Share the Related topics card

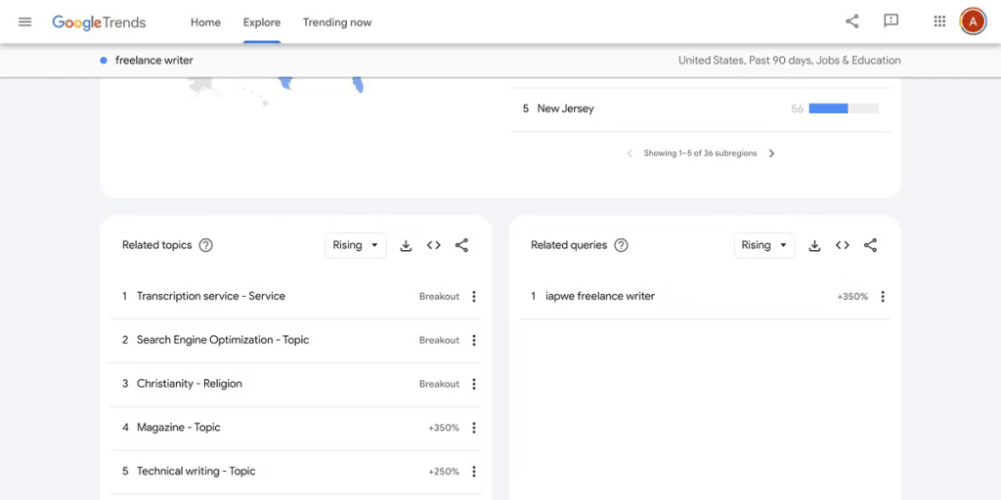(461, 245)
